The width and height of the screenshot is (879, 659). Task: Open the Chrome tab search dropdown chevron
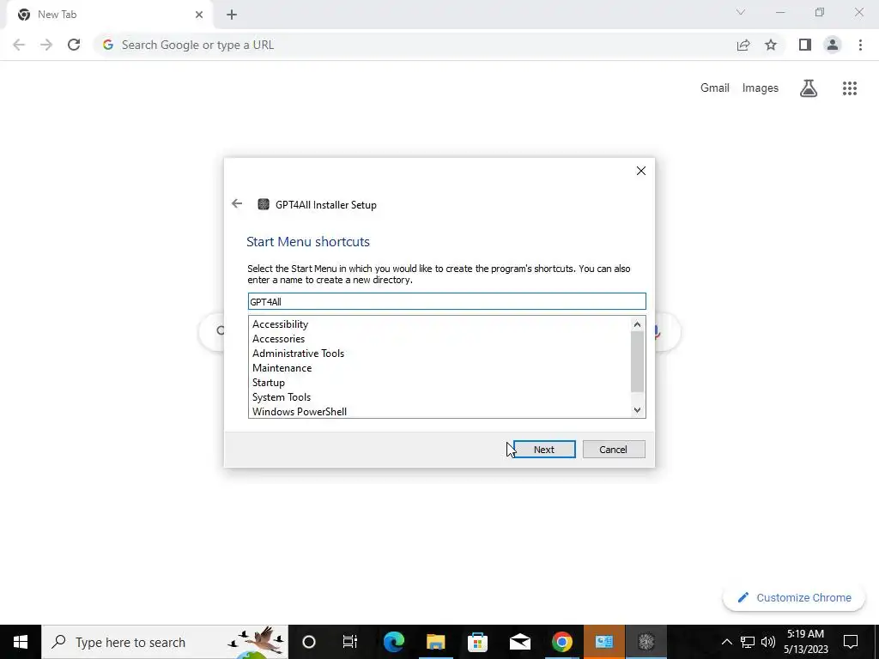pyautogui.click(x=741, y=12)
